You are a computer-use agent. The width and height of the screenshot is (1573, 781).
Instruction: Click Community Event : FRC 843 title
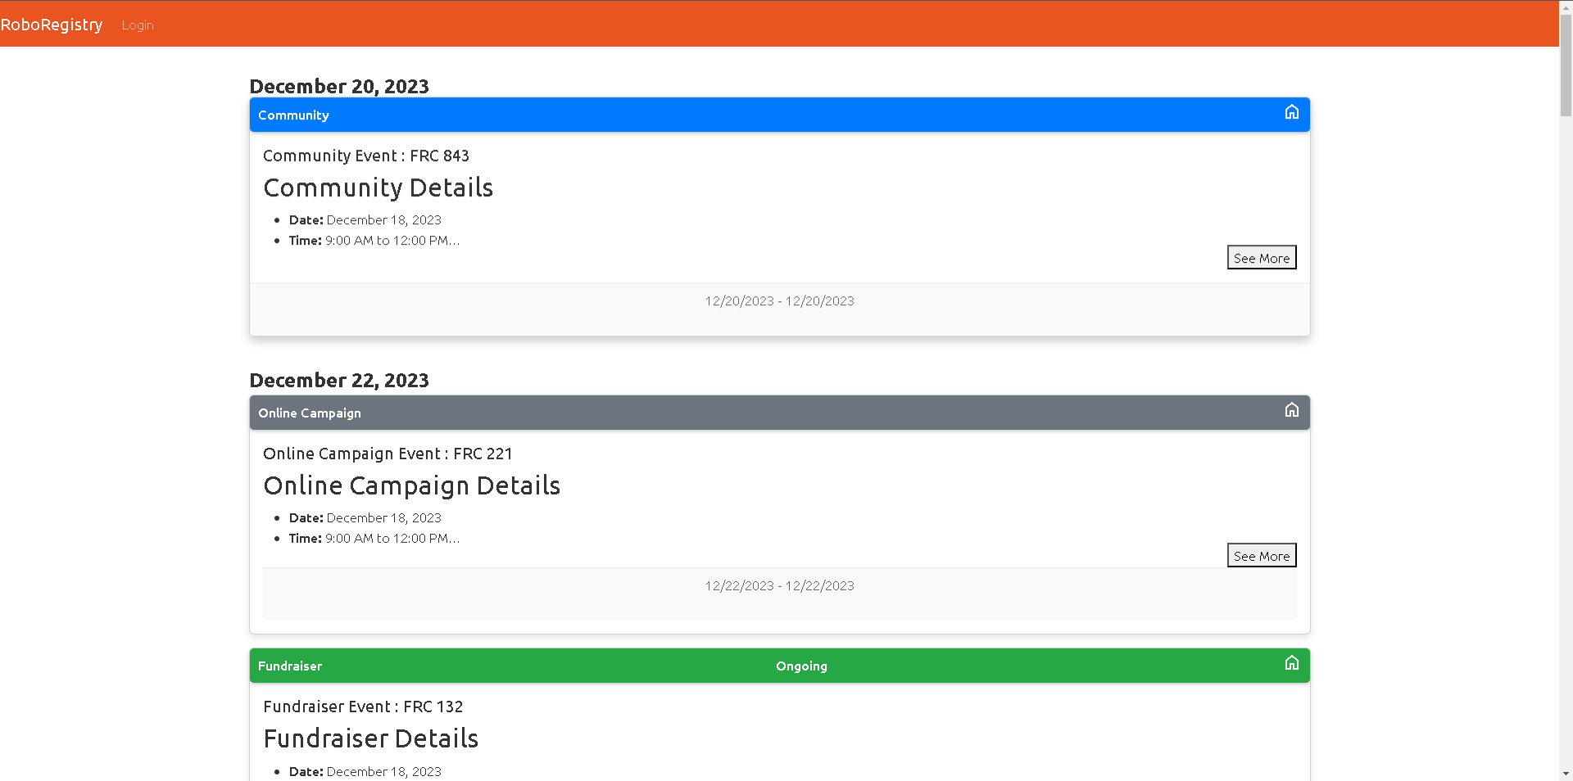coord(366,156)
